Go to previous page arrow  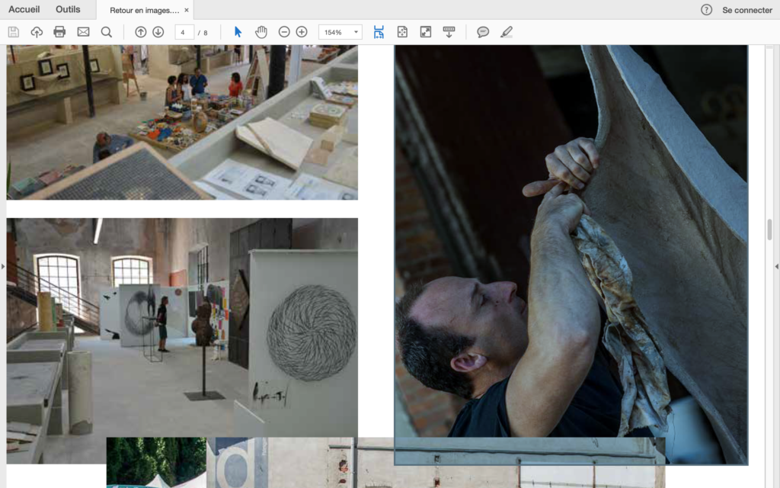click(x=140, y=32)
